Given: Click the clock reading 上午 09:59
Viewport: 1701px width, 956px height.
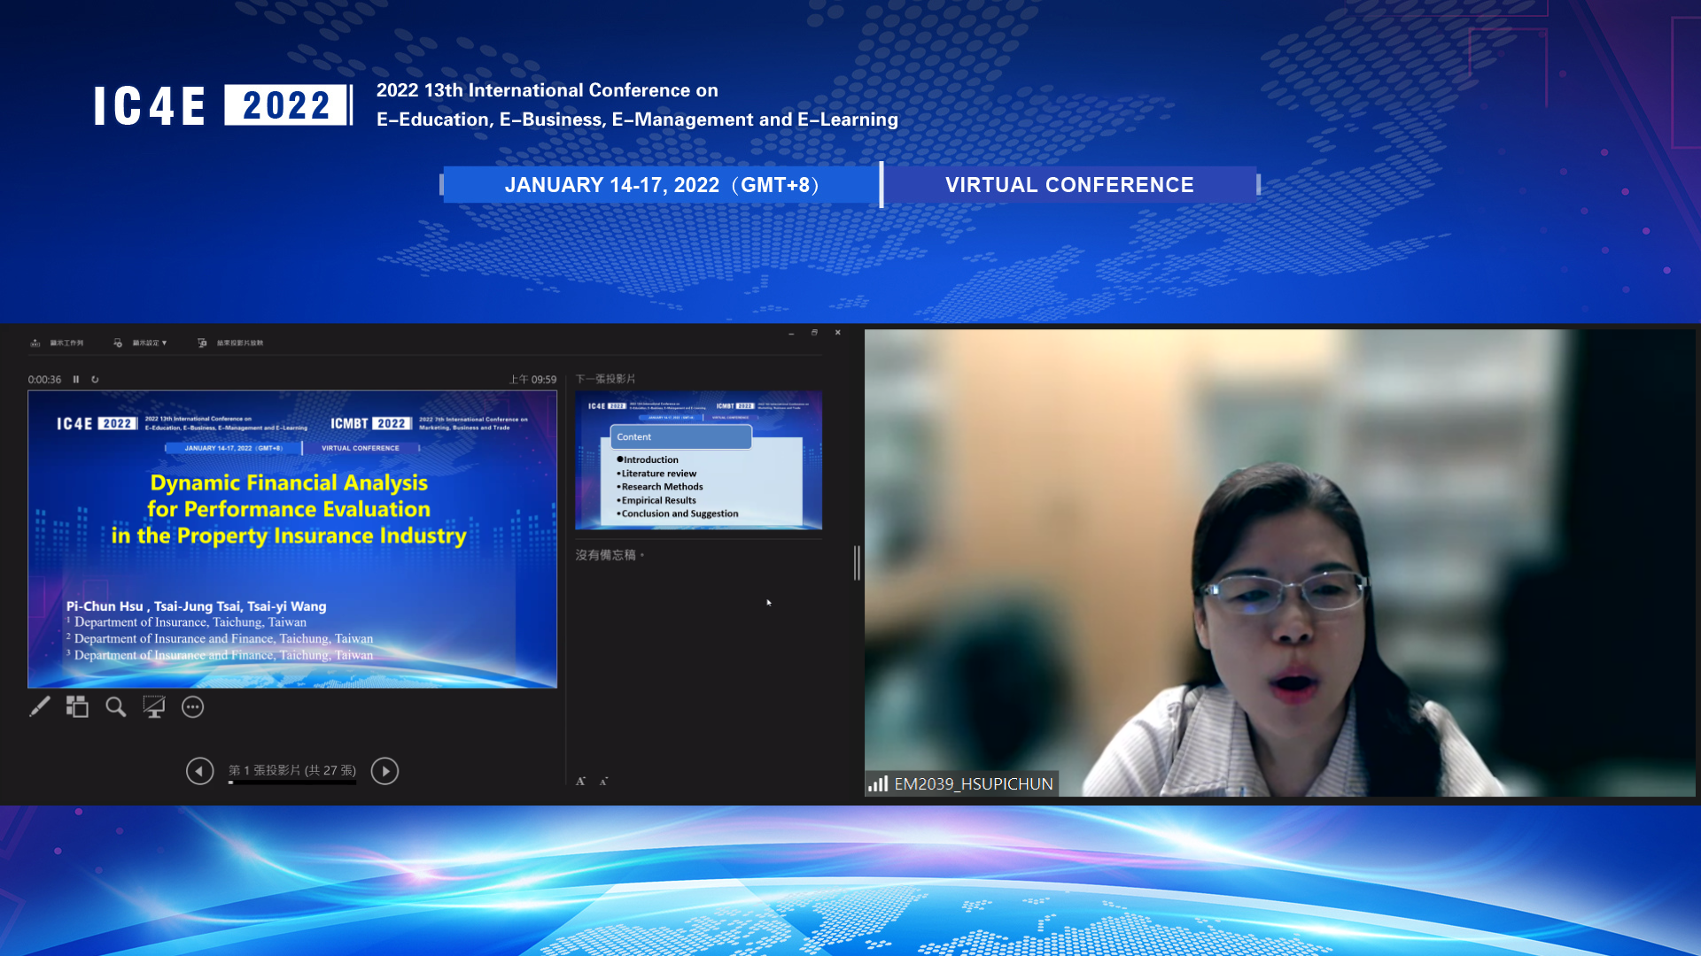Looking at the screenshot, I should [x=532, y=379].
